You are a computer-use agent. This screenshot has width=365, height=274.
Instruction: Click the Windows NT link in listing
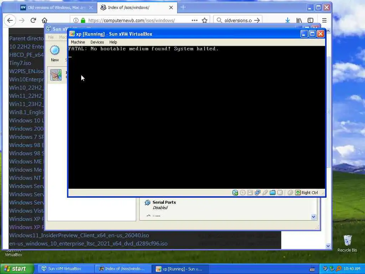(x=26, y=178)
